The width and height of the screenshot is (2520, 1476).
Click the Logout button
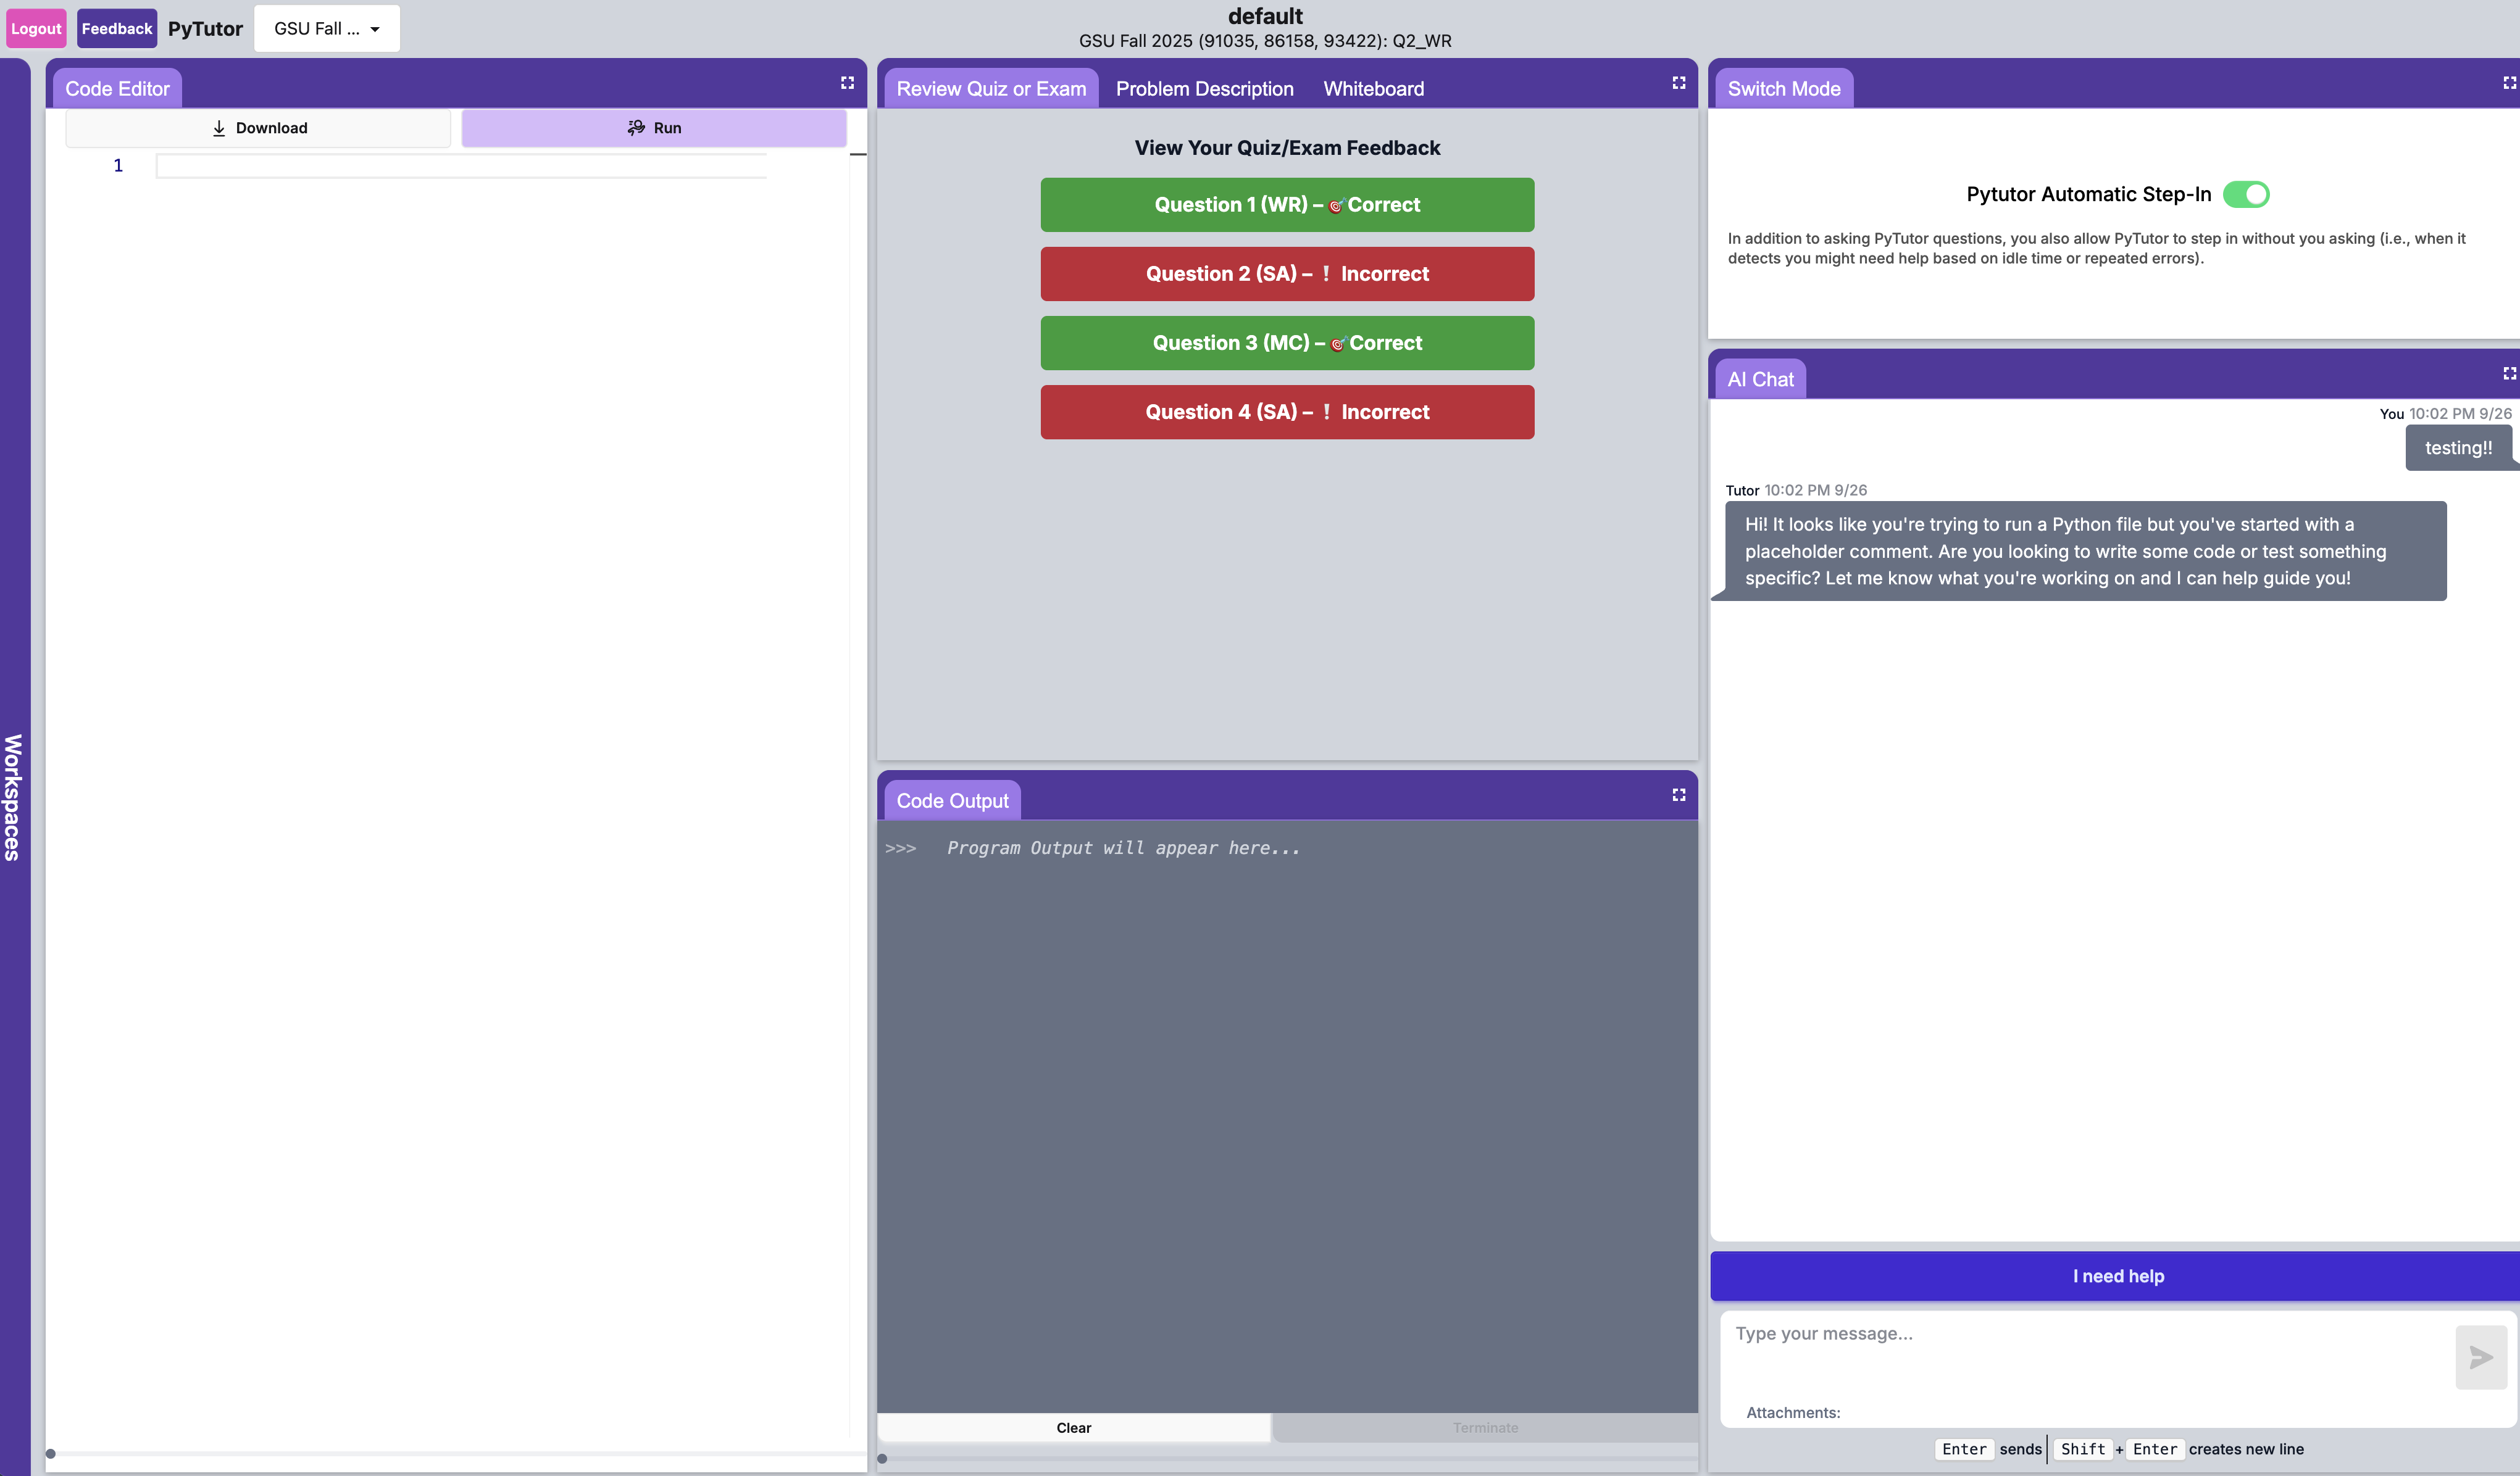point(36,29)
